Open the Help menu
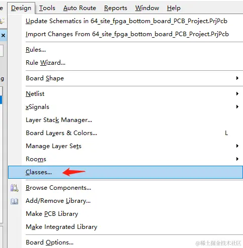The height and width of the screenshot is (248, 243). (x=174, y=8)
